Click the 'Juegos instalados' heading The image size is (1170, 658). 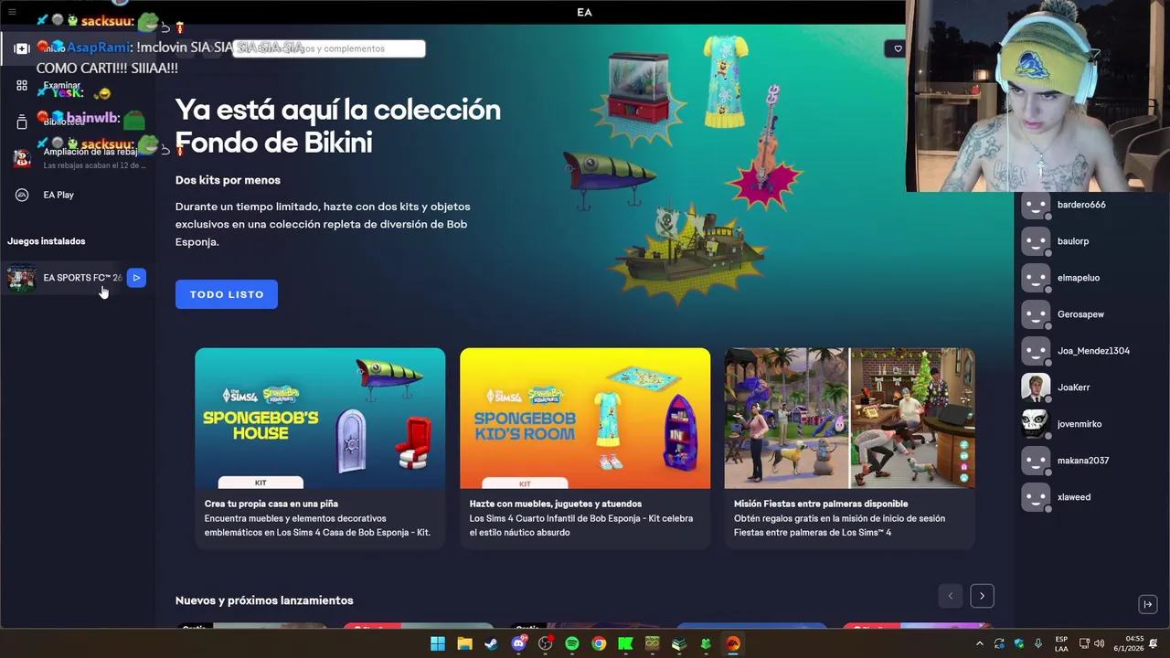(47, 241)
